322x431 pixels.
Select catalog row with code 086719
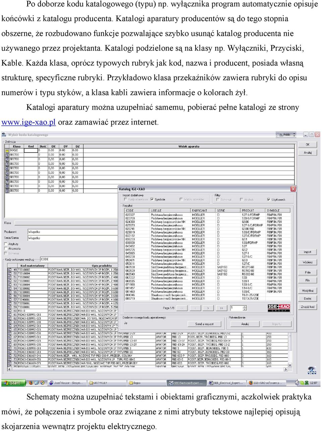pos(207,299)
